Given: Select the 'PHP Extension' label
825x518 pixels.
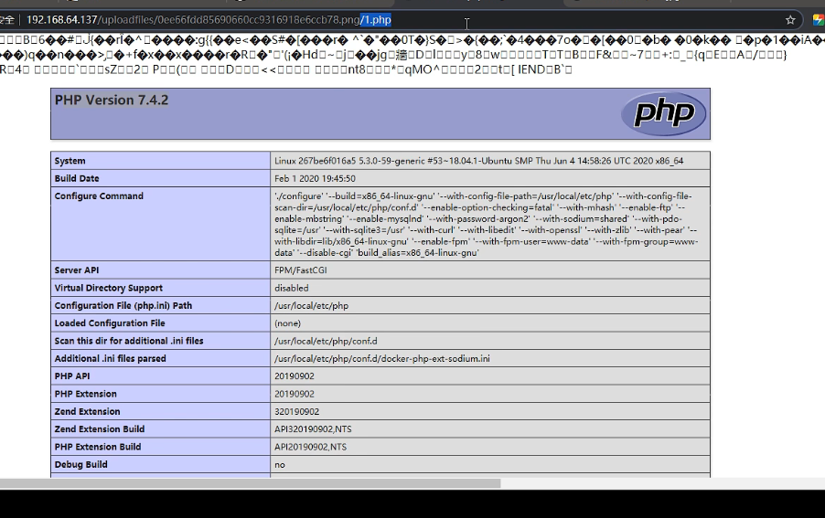Looking at the screenshot, I should (85, 394).
